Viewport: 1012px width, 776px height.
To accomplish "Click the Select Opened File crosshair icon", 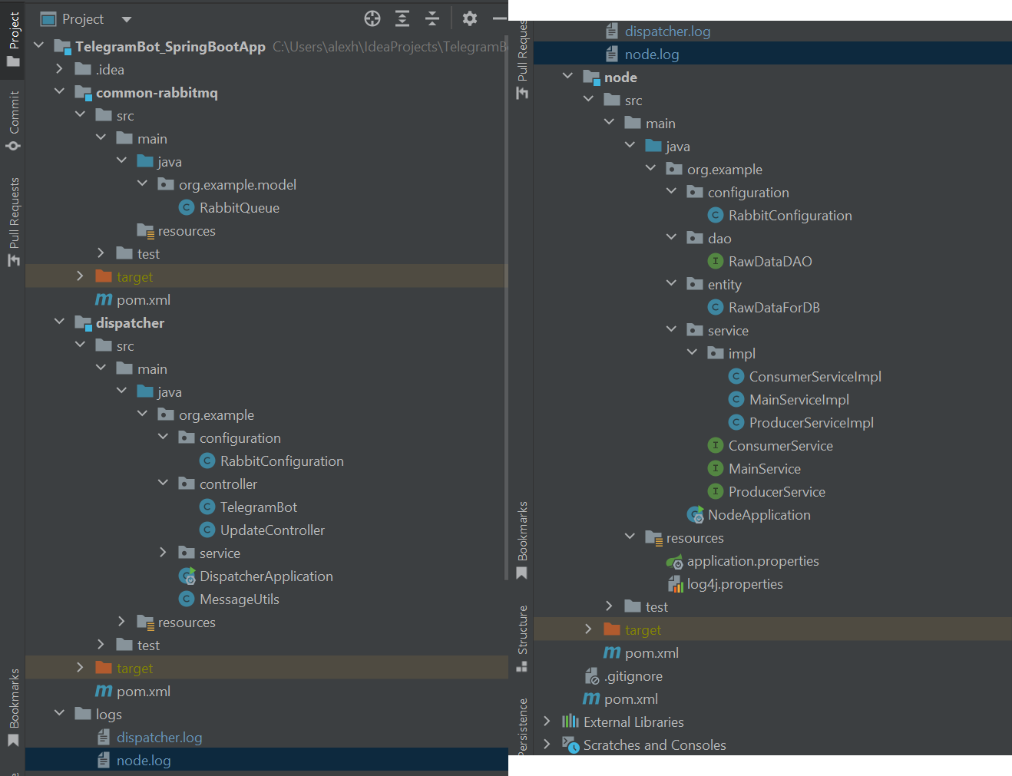I will click(x=372, y=18).
